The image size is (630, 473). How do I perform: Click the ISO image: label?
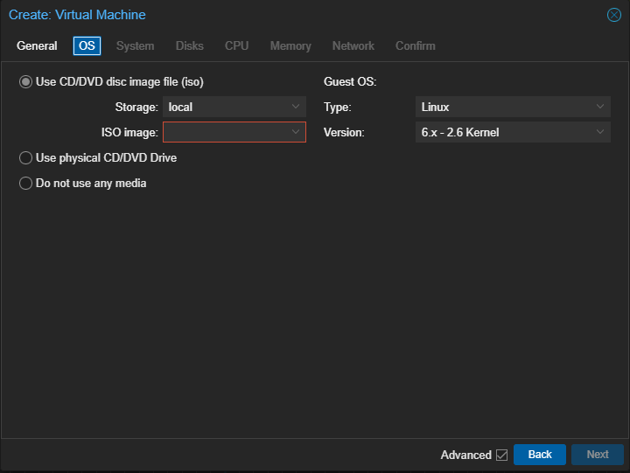pos(129,133)
